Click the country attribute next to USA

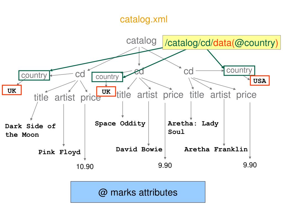click(x=239, y=70)
